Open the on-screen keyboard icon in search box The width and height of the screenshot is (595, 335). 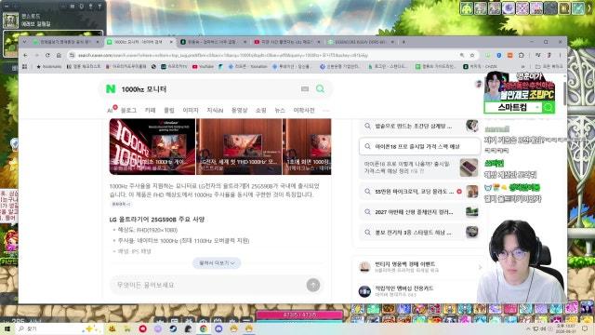(x=305, y=89)
